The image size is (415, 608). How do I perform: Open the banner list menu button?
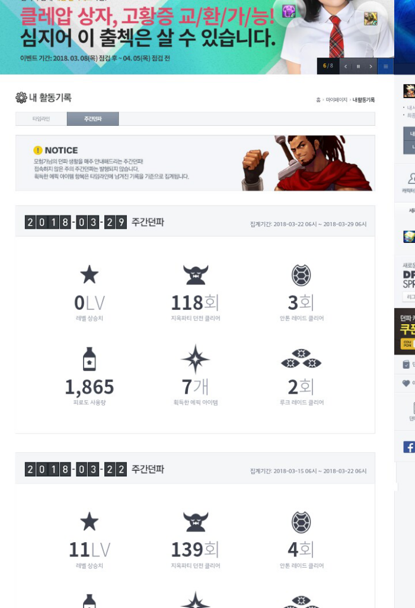(x=385, y=66)
